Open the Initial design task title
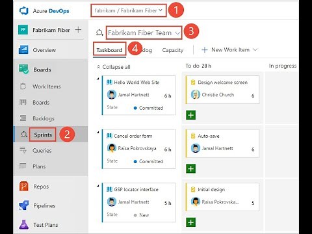 pyautogui.click(x=211, y=190)
